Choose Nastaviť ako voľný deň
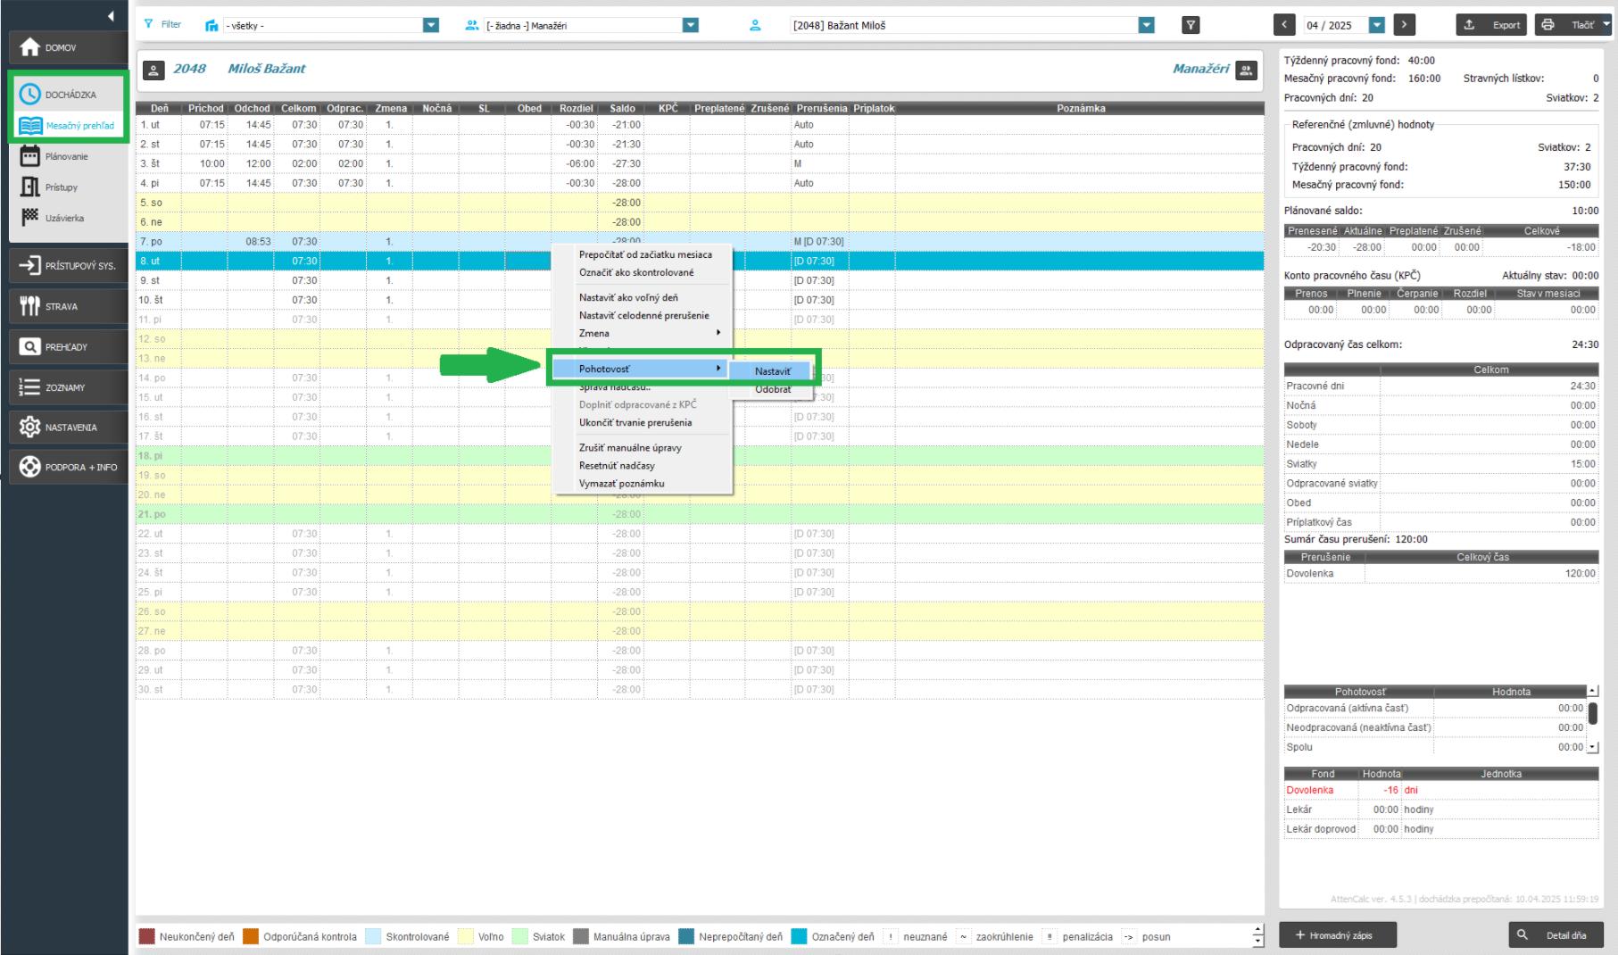Image resolution: width=1618 pixels, height=955 pixels. tap(628, 298)
